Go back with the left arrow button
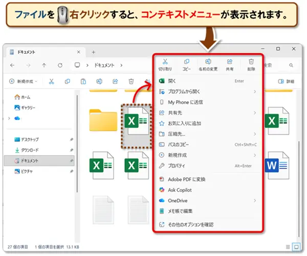Viewport: 307px width, 256px height. [12, 65]
